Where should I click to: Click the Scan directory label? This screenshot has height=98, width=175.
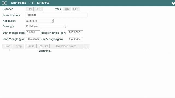[x=11, y=15]
